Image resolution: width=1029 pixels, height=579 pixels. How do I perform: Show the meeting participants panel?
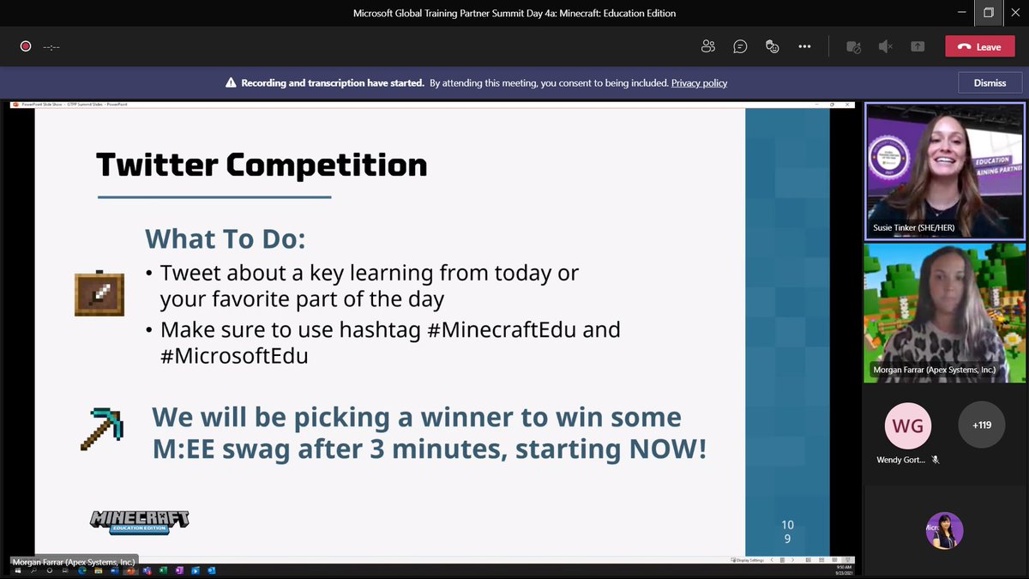point(707,46)
